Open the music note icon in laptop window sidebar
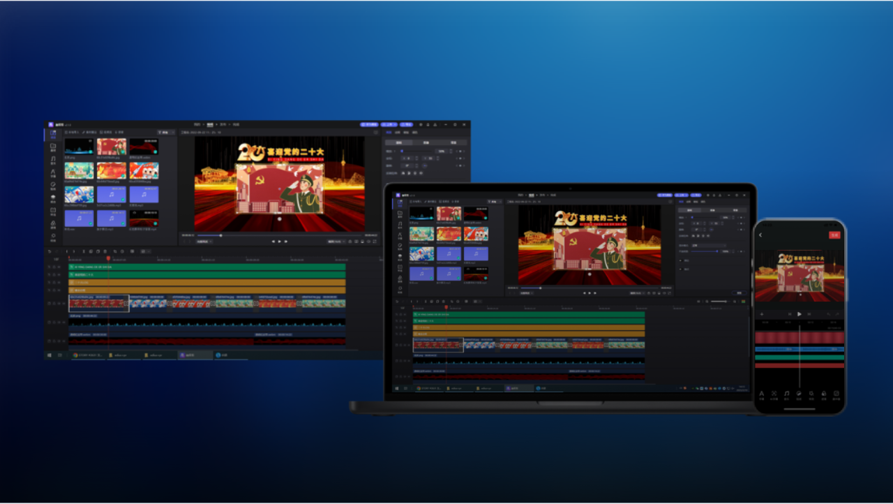The image size is (893, 504). (x=400, y=223)
